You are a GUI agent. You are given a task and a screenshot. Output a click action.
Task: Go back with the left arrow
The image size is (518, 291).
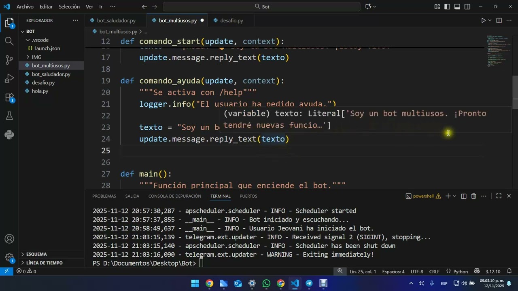tap(144, 6)
